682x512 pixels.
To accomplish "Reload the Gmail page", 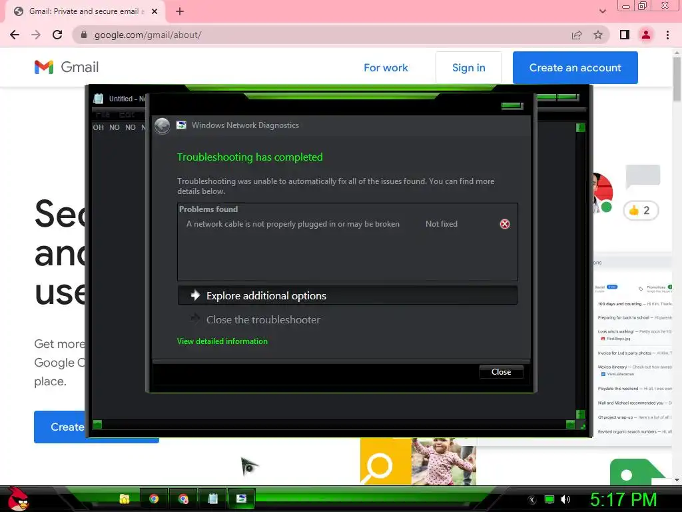I will pyautogui.click(x=57, y=35).
